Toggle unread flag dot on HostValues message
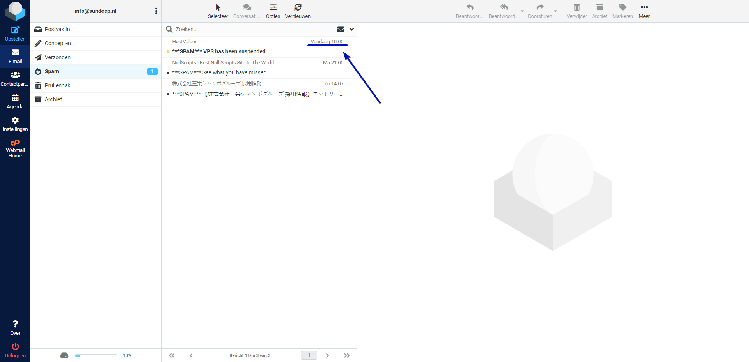 [x=168, y=51]
